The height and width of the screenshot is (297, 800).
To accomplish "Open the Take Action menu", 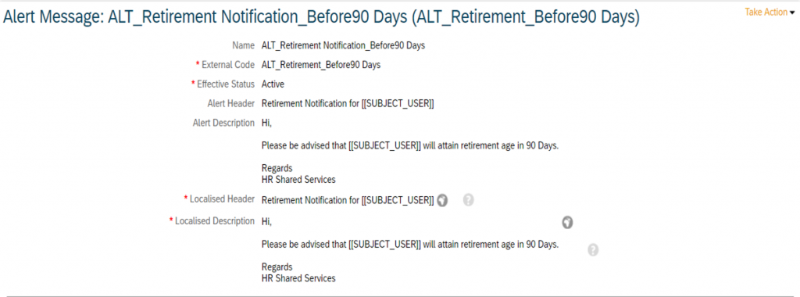I will point(770,13).
